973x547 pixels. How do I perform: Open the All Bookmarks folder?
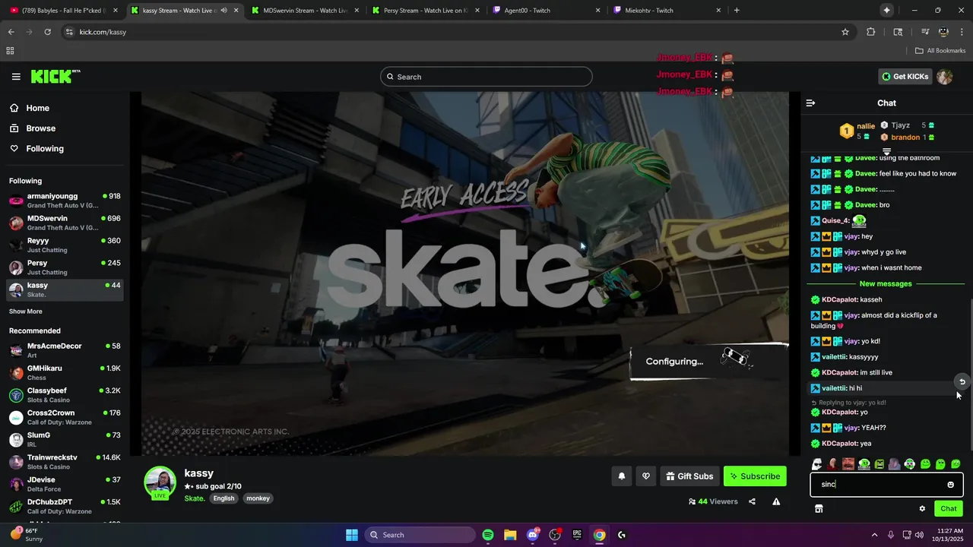click(940, 51)
